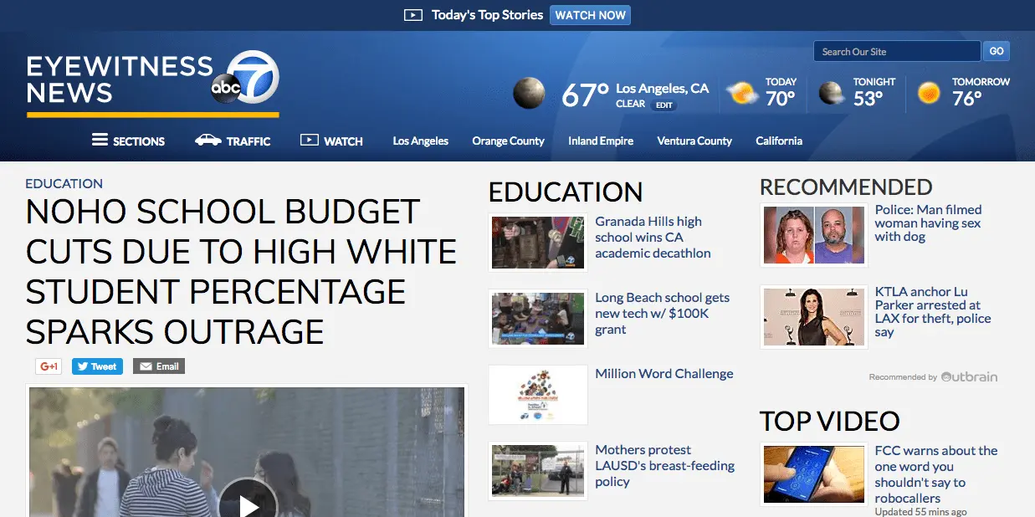Screen dimensions: 1035x517
Task: Click the EDIT weather location button
Action: click(x=664, y=105)
